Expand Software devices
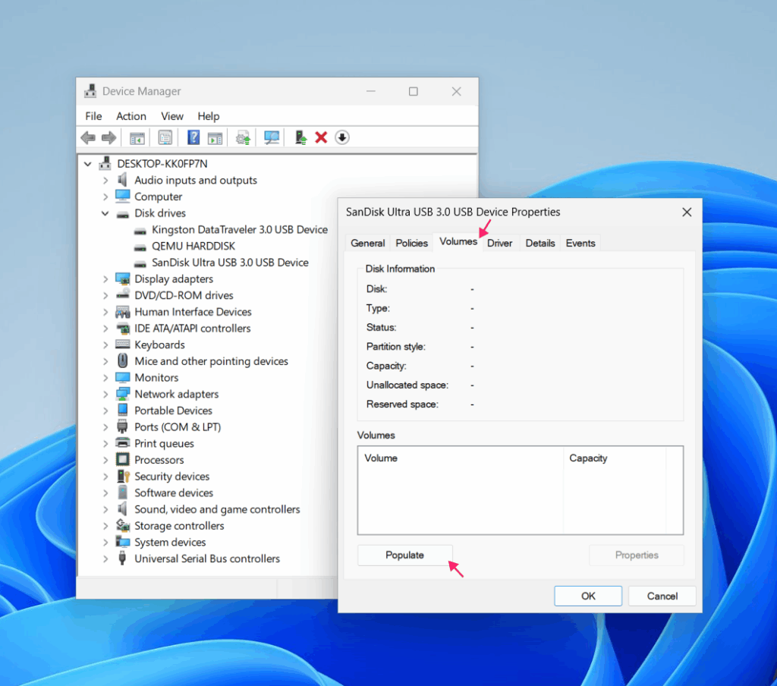Image resolution: width=777 pixels, height=686 pixels. click(x=105, y=492)
